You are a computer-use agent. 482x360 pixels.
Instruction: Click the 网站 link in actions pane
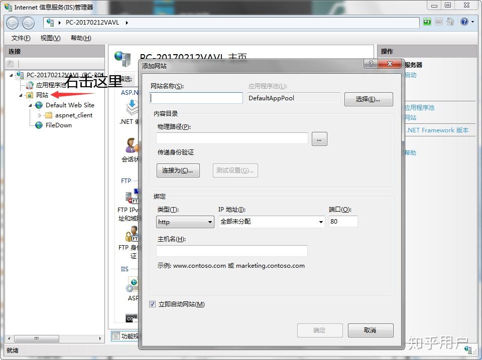410,117
